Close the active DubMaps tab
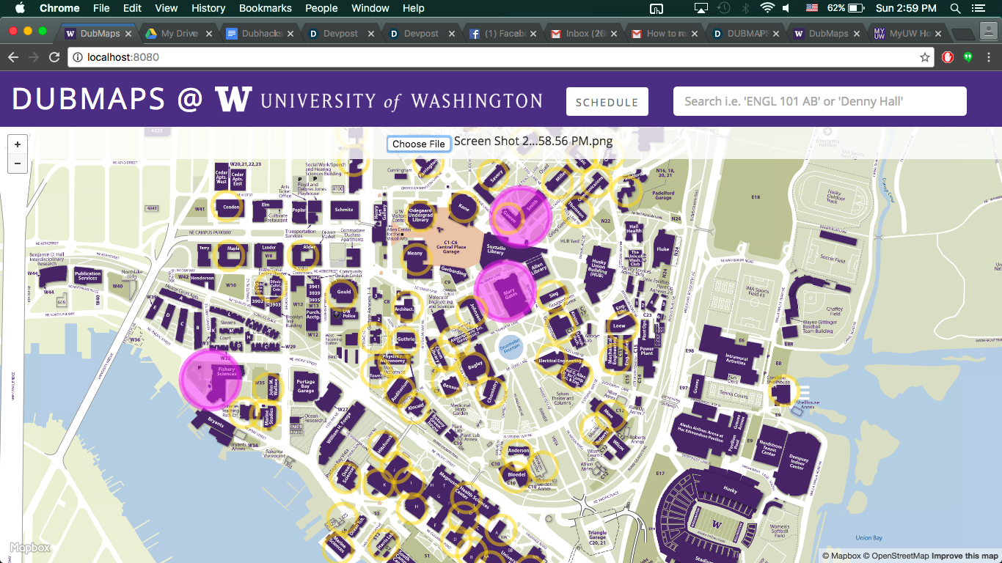1002x563 pixels. point(128,34)
